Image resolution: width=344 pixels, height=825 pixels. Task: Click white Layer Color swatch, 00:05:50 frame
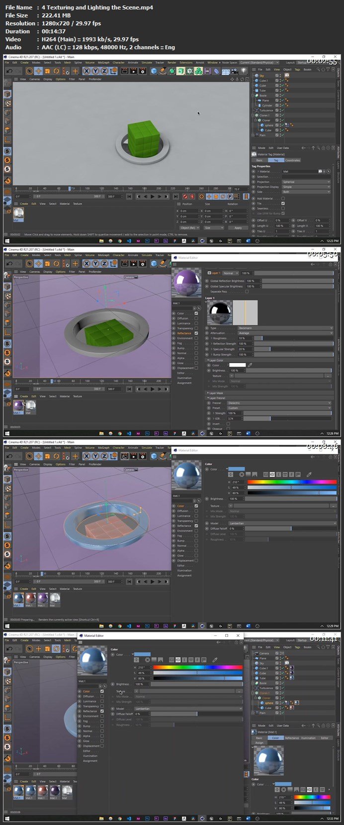pyautogui.click(x=237, y=365)
